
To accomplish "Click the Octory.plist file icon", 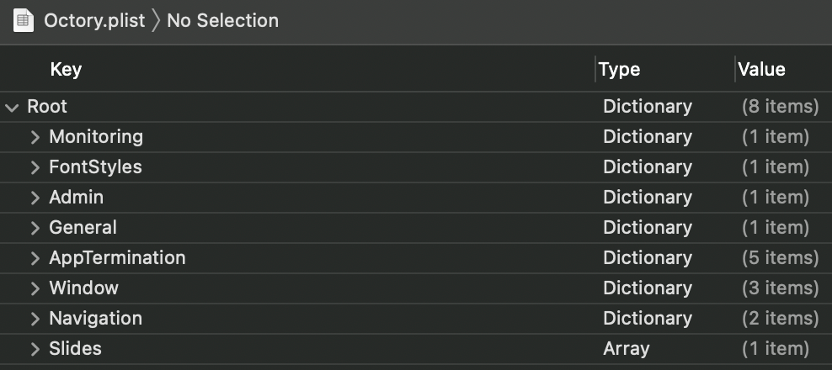I will coord(24,20).
